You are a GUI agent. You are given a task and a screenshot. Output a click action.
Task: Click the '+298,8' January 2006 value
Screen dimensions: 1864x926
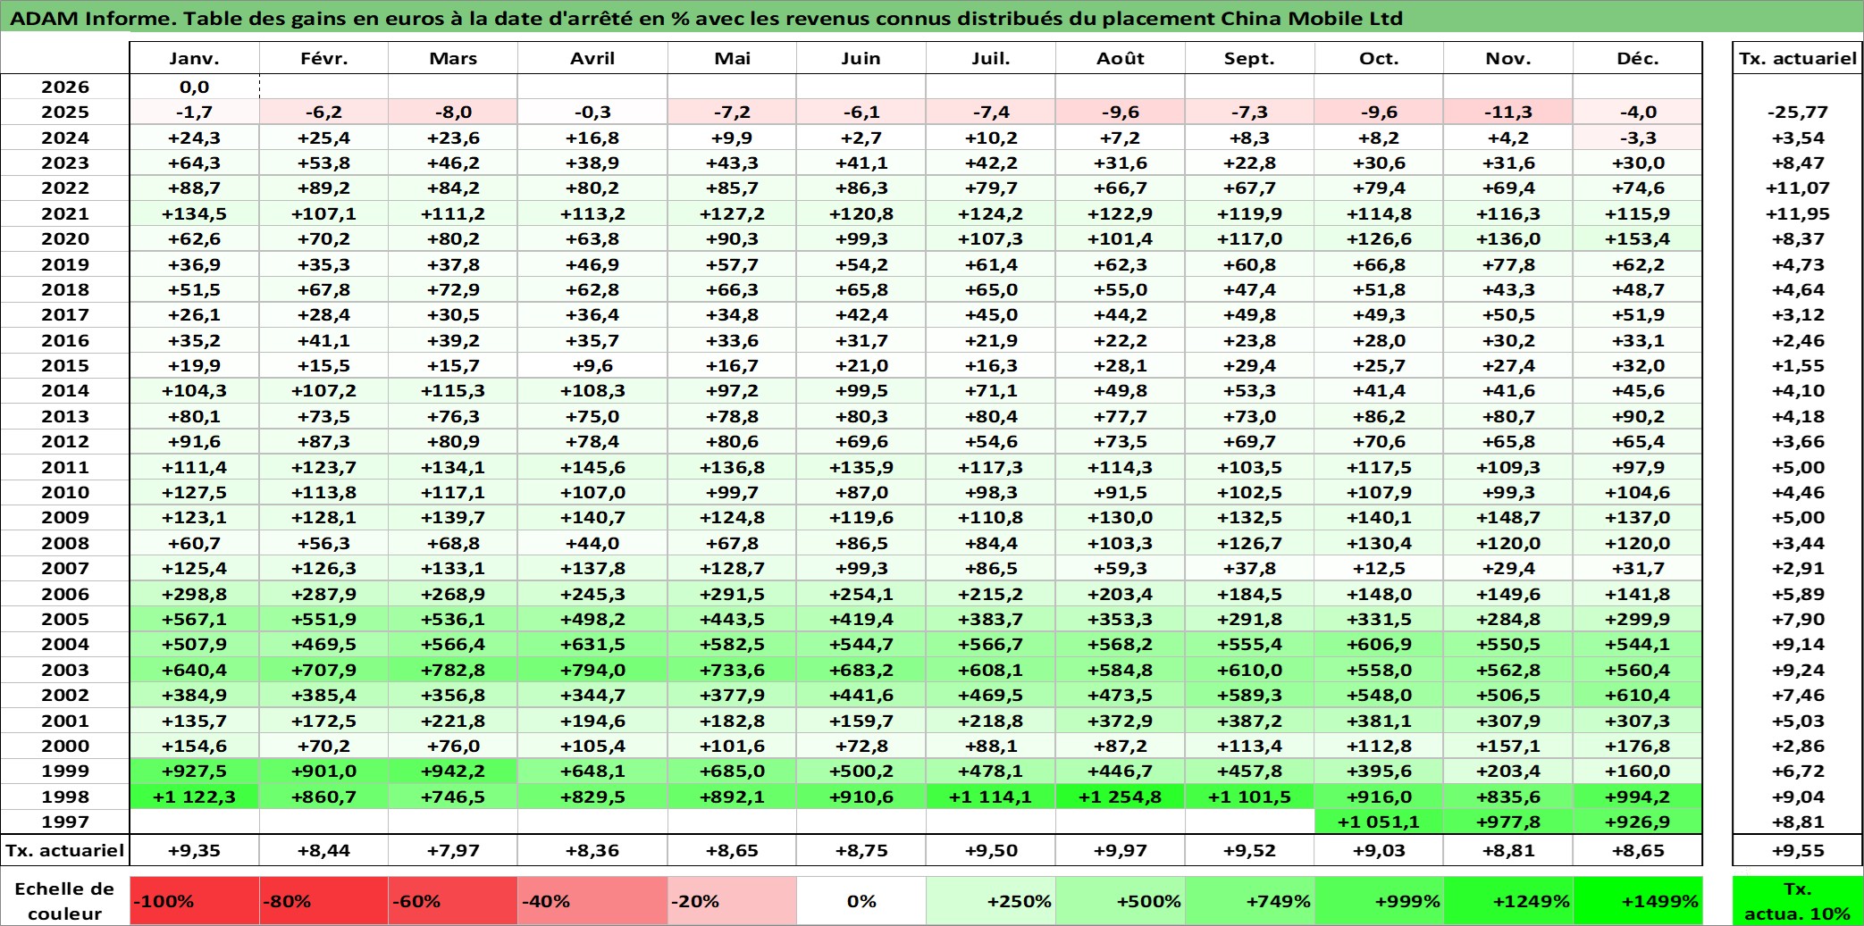tap(195, 594)
